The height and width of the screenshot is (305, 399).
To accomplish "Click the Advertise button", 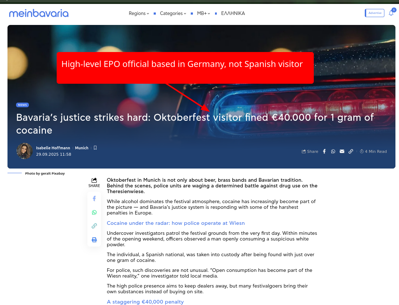I will click(375, 13).
